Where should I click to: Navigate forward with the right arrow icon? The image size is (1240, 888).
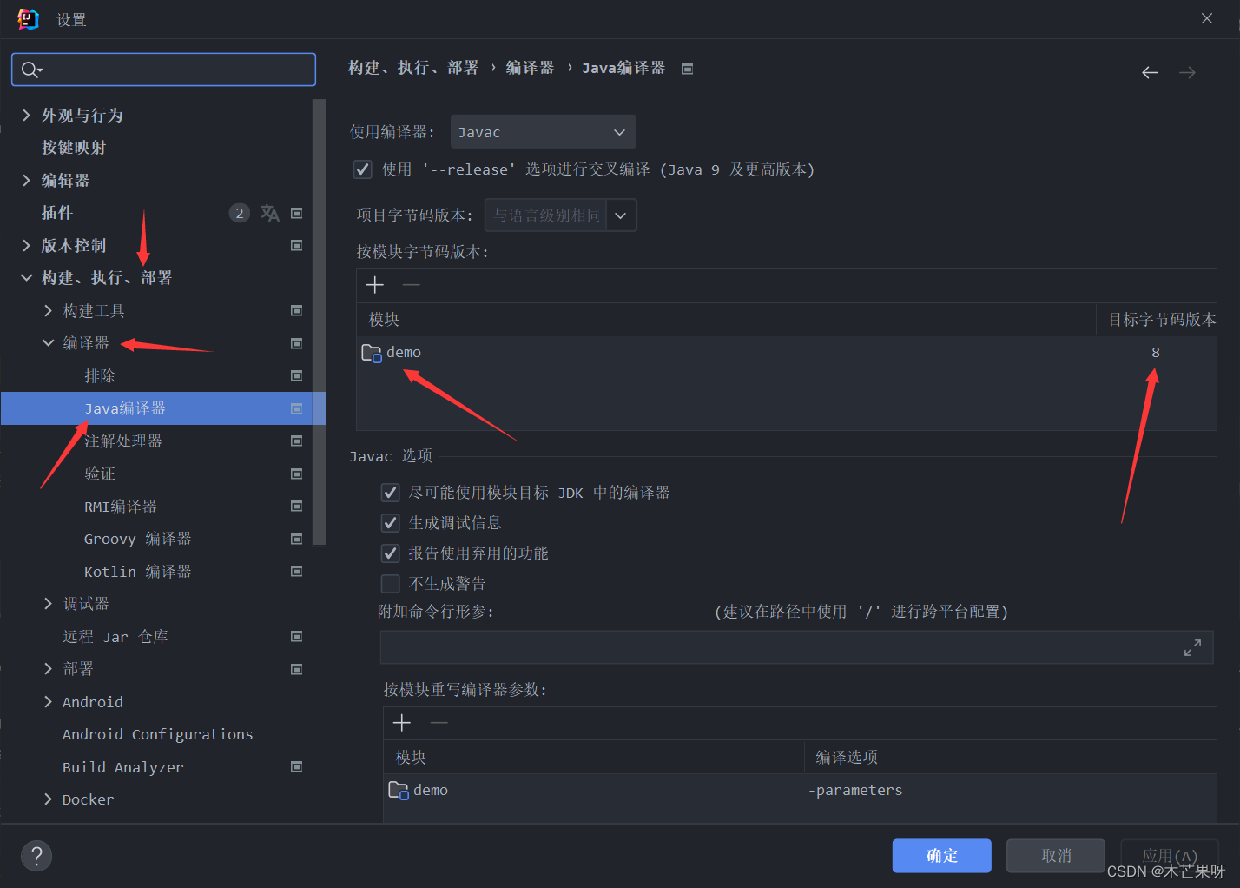(1187, 73)
